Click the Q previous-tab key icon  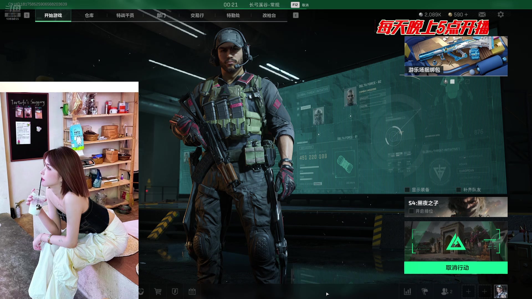(27, 15)
